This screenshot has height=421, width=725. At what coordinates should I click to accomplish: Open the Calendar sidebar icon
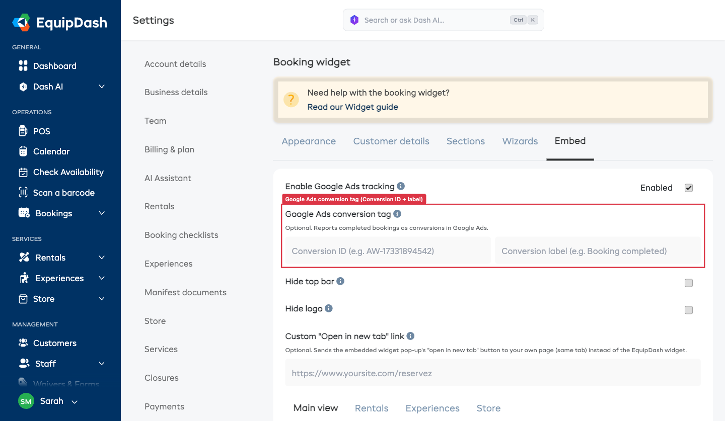click(x=23, y=151)
